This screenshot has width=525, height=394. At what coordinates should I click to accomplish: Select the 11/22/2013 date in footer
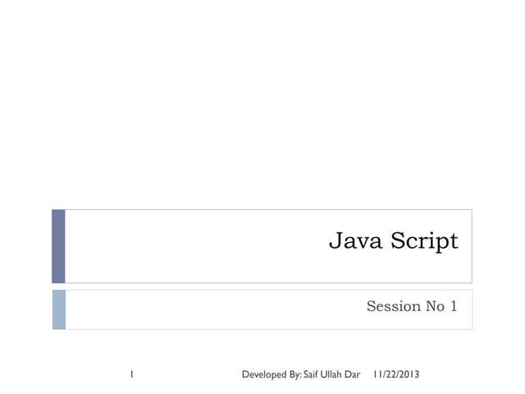pyautogui.click(x=395, y=375)
